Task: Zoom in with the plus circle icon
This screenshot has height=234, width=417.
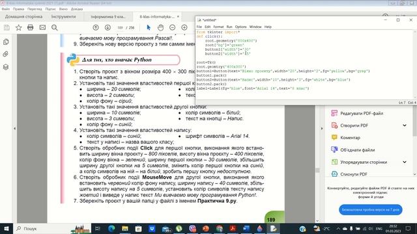Action: pyautogui.click(x=184, y=27)
